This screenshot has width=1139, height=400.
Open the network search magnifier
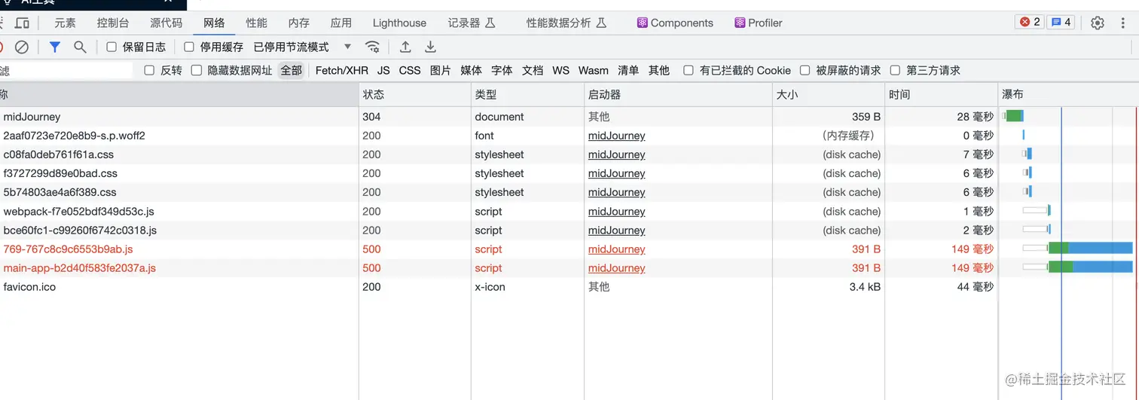(x=80, y=47)
